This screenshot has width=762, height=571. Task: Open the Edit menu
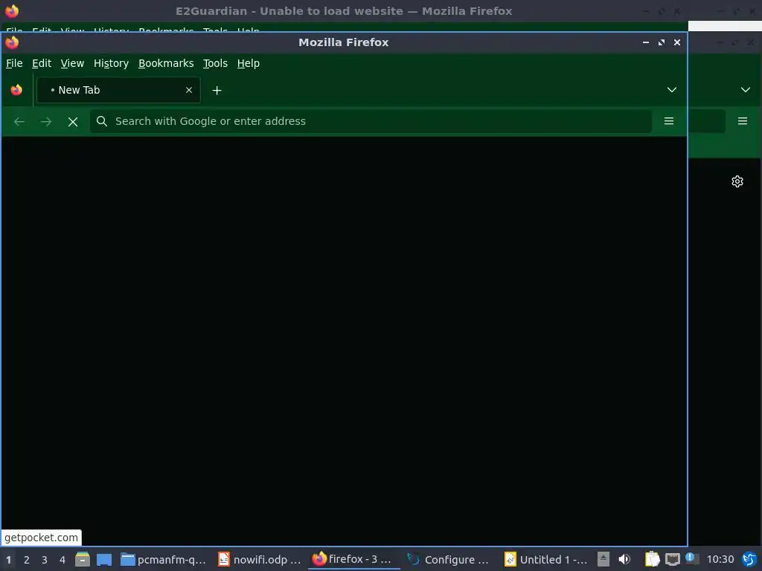42,63
